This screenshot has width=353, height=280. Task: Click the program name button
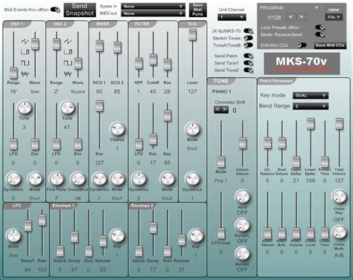point(334,10)
